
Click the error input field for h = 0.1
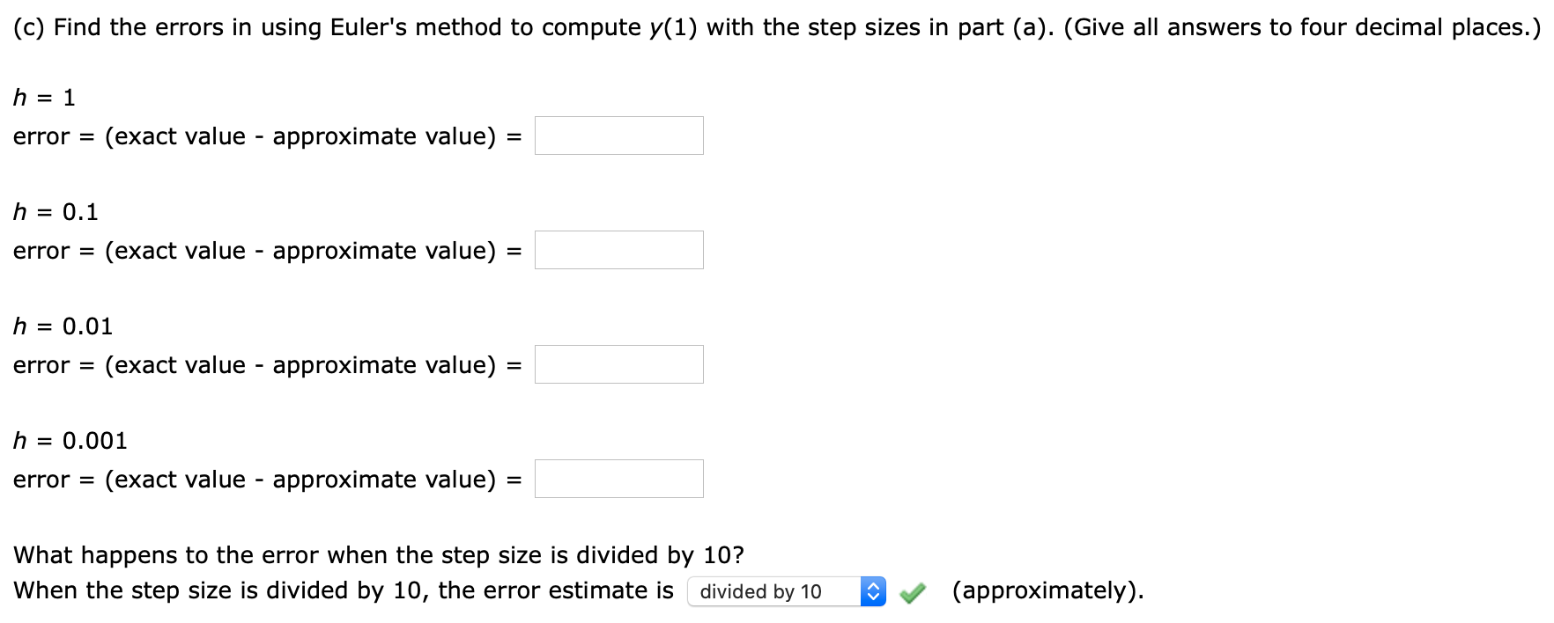tap(618, 250)
